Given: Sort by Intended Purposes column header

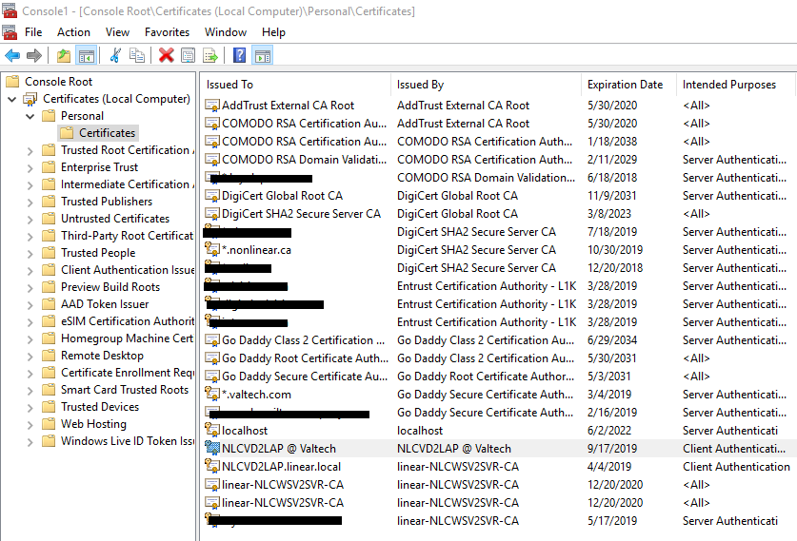Looking at the screenshot, I should 735,85.
